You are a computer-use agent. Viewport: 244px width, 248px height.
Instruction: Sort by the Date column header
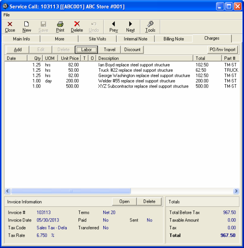(16, 58)
